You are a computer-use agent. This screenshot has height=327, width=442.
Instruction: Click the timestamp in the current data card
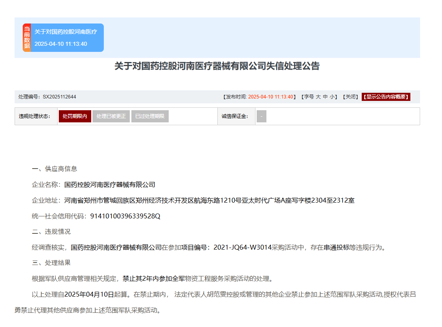pyautogui.click(x=61, y=44)
